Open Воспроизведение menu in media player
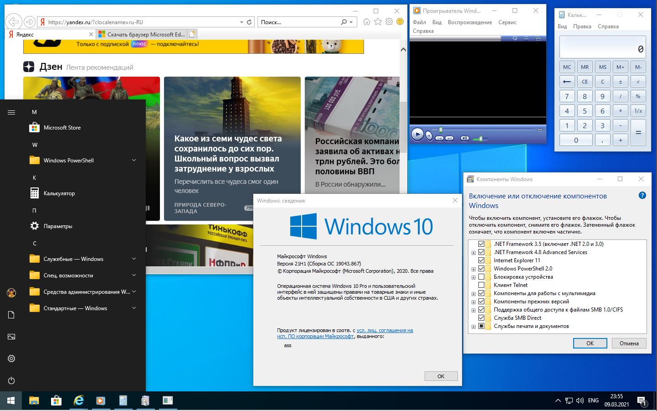 (x=470, y=22)
